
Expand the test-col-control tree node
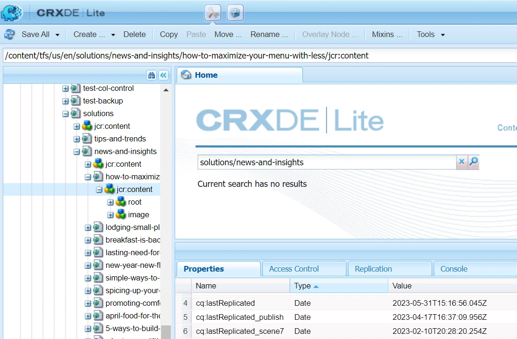point(66,88)
